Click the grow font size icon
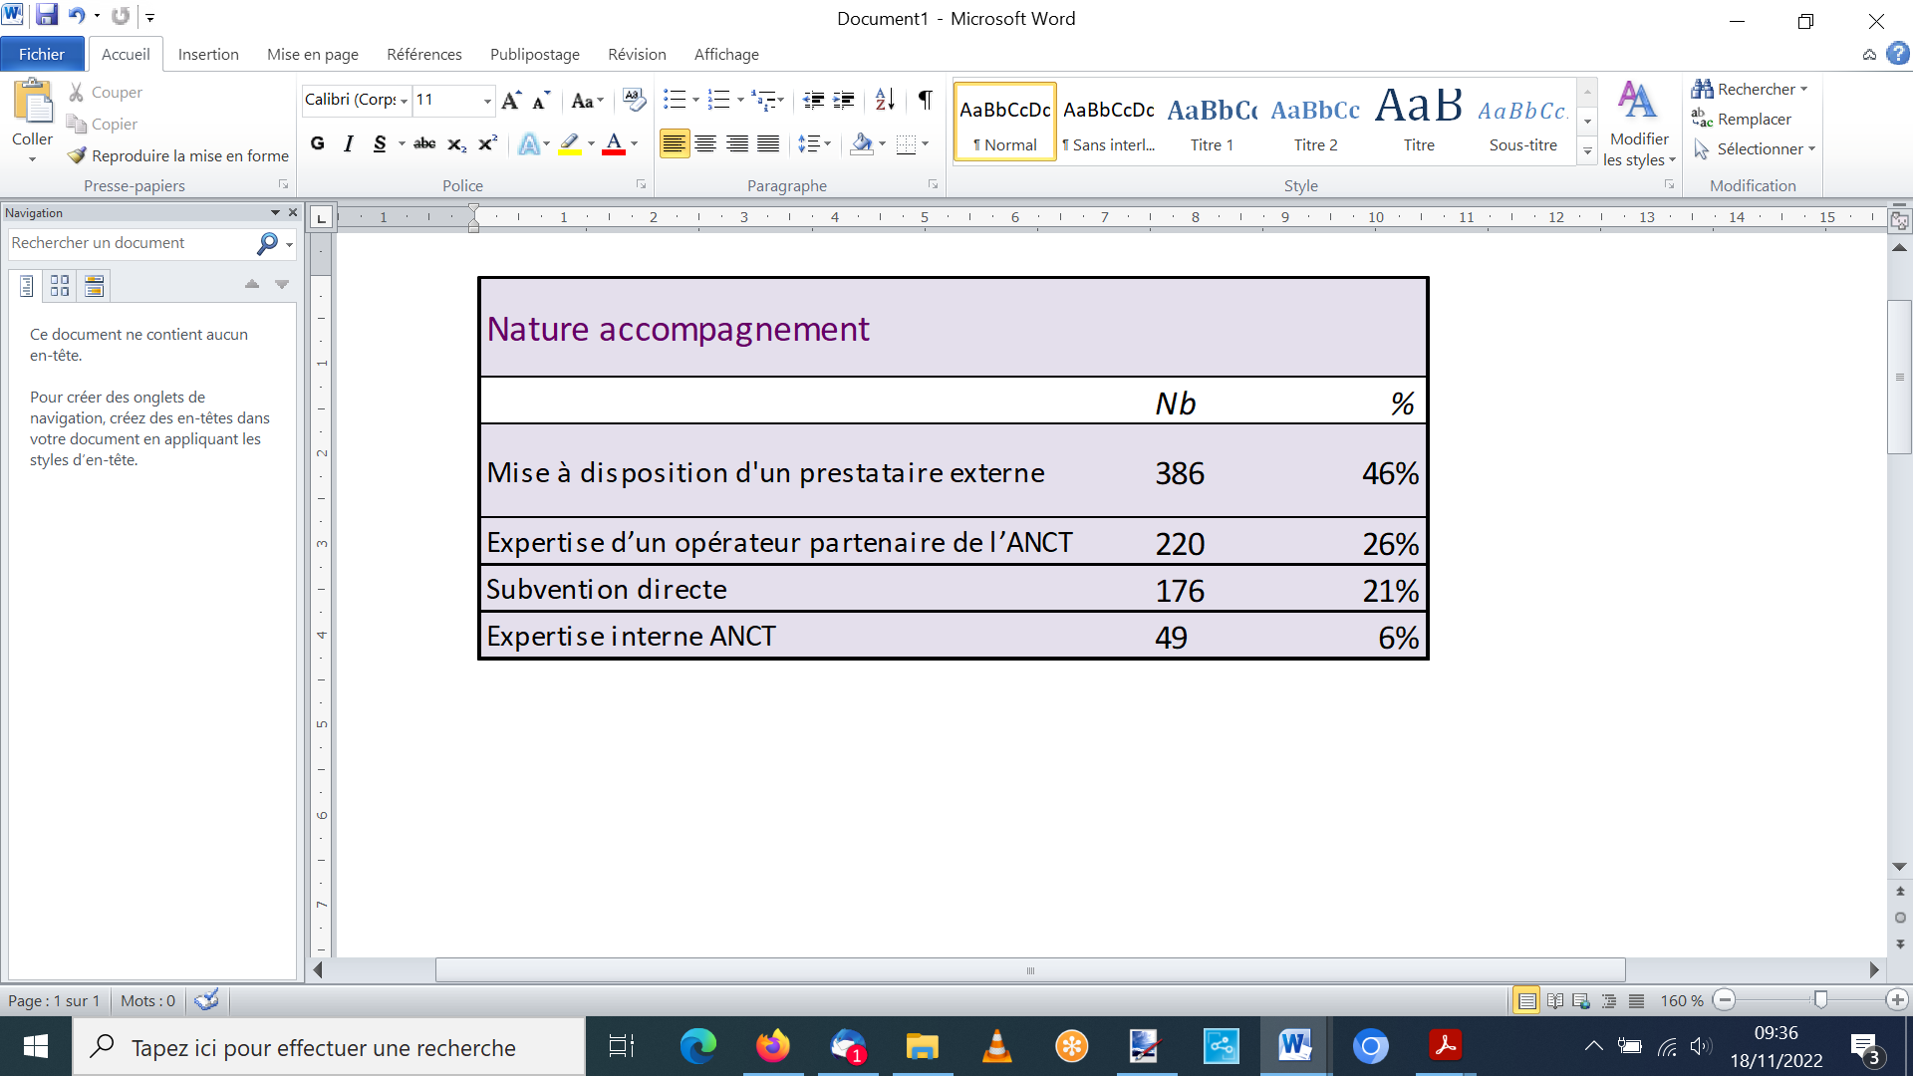 [511, 100]
